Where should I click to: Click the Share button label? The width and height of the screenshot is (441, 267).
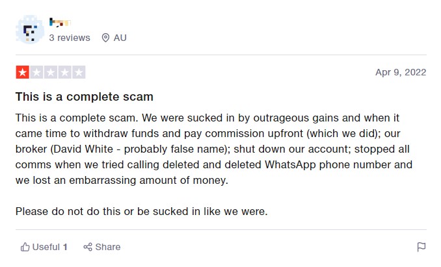tap(108, 247)
